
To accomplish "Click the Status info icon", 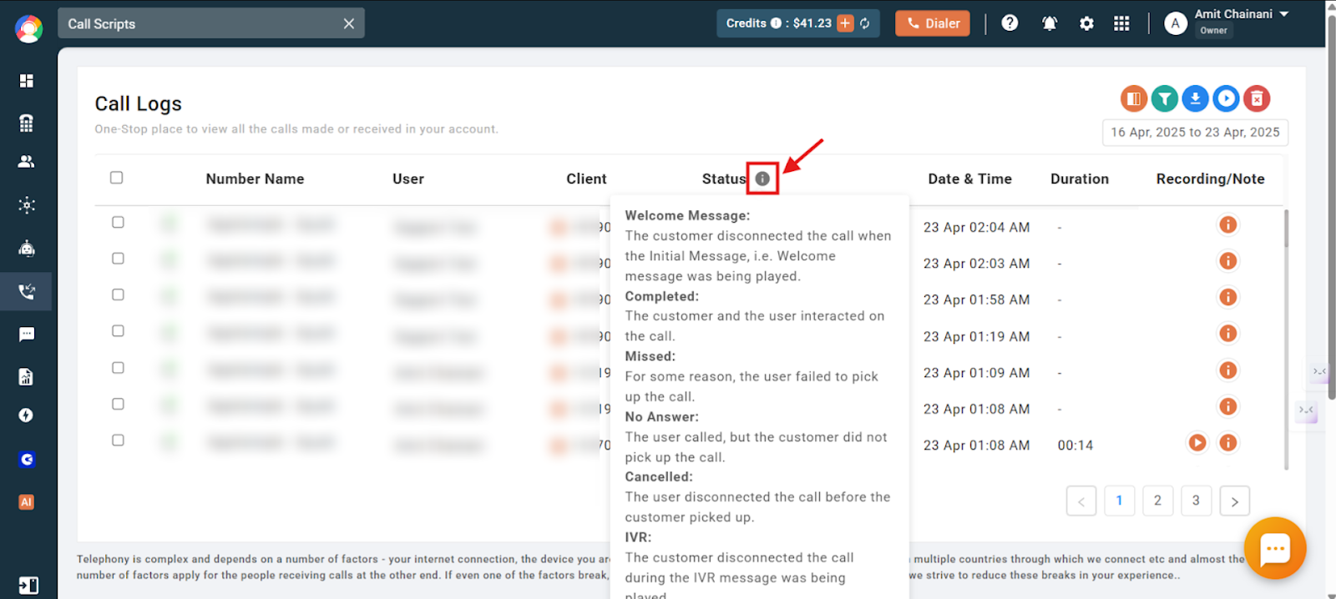I will pos(762,179).
